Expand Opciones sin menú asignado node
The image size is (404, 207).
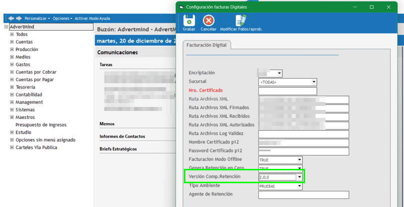pyautogui.click(x=12, y=140)
